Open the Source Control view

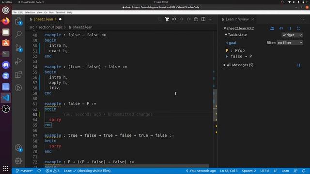[18, 48]
